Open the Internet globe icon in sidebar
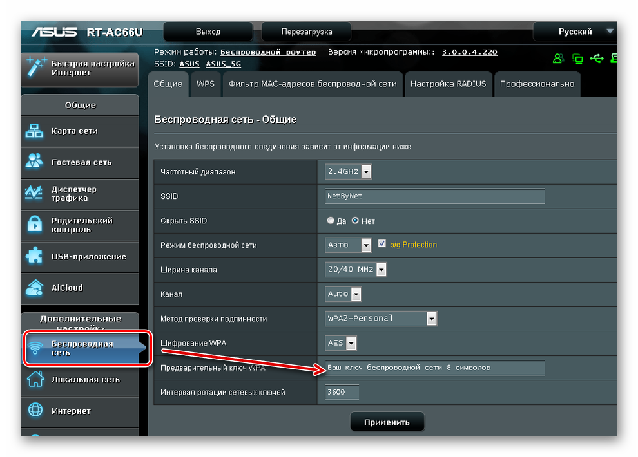The width and height of the screenshot is (638, 457). (34, 411)
